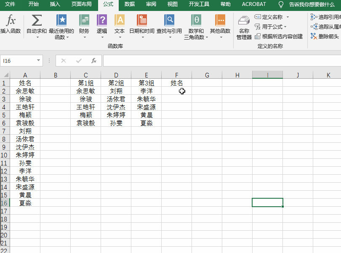
Task: Switch to the Help (帮助) tab
Action: (226, 4)
